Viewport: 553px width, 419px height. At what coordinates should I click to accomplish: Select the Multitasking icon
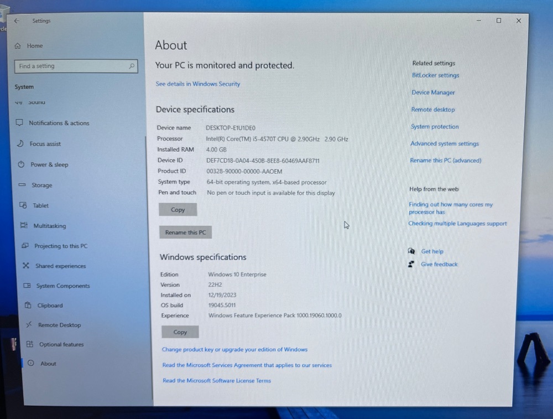24,226
